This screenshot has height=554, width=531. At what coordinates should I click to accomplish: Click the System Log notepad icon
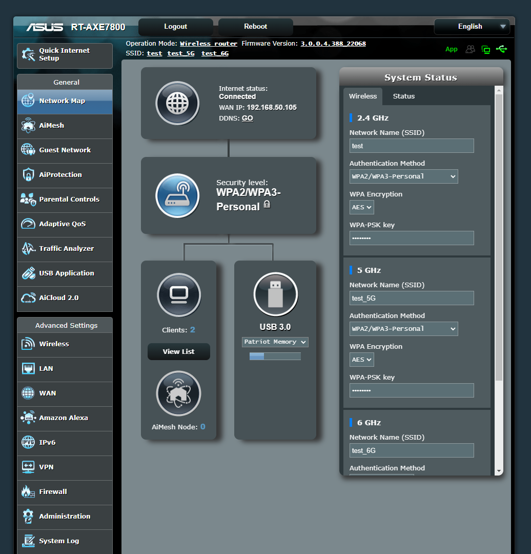click(x=28, y=541)
